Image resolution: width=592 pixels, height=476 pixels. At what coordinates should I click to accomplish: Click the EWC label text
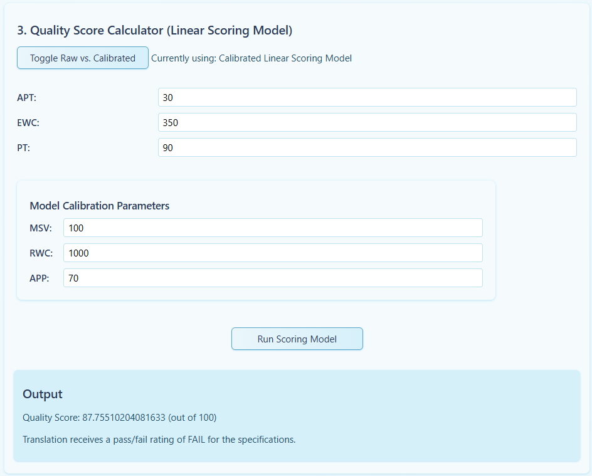pyautogui.click(x=28, y=123)
